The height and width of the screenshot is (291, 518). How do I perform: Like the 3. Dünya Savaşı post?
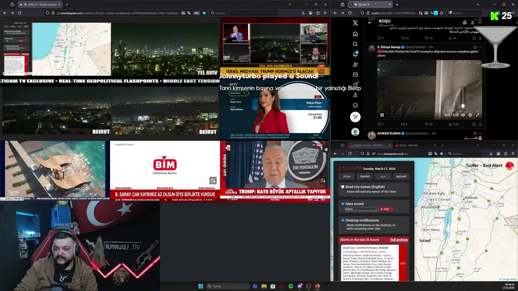click(427, 124)
